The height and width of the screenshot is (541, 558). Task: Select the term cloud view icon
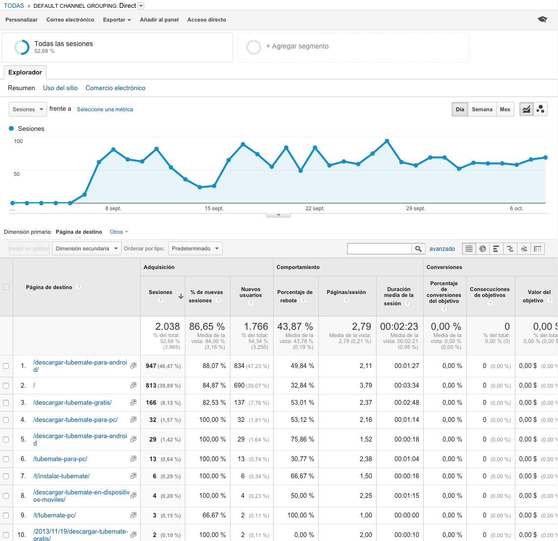524,248
